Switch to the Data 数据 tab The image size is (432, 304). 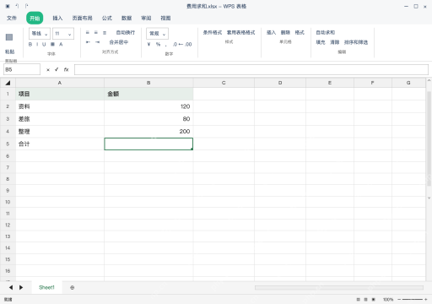pyautogui.click(x=127, y=18)
